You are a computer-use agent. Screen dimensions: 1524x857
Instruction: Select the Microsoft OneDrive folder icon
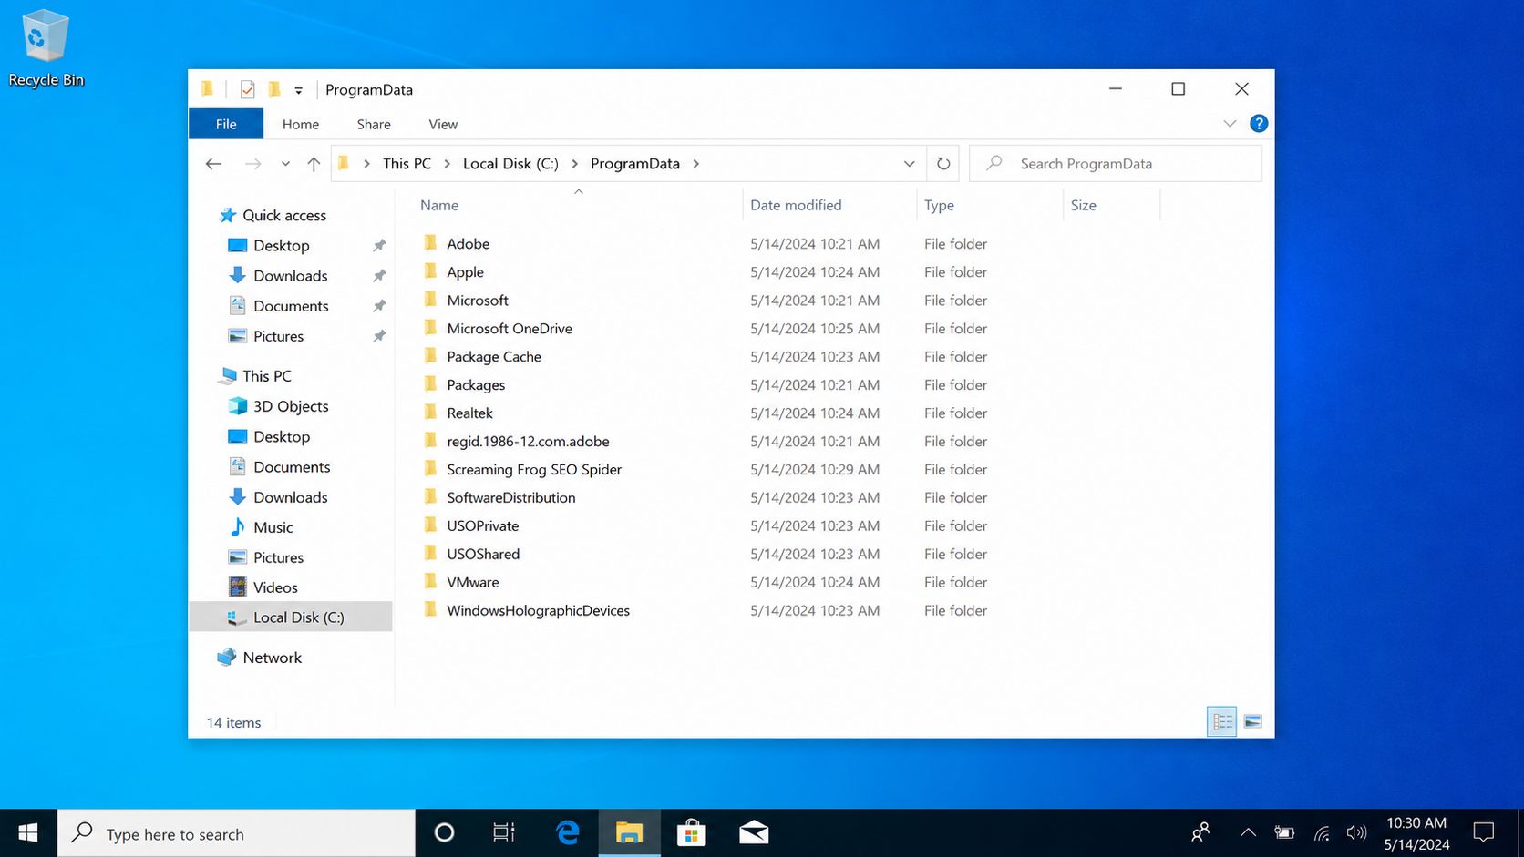click(x=430, y=328)
